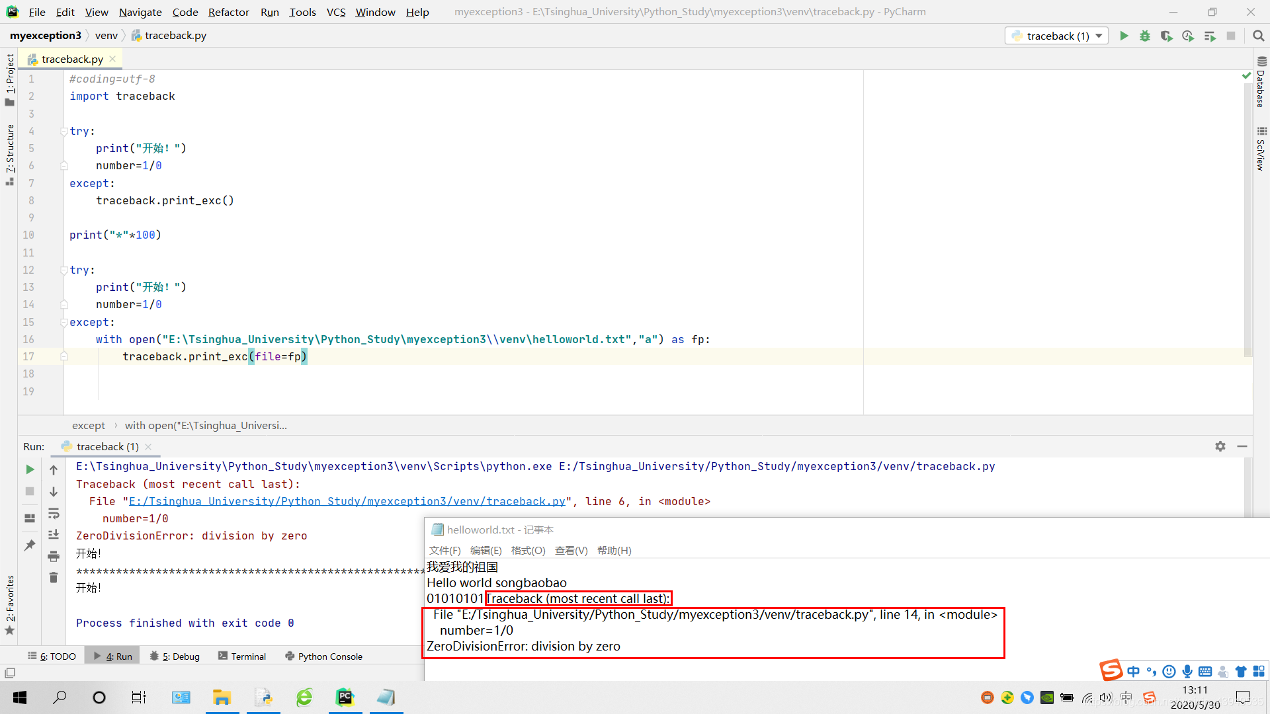Click the profiler run icon
The width and height of the screenshot is (1270, 714).
point(1188,36)
